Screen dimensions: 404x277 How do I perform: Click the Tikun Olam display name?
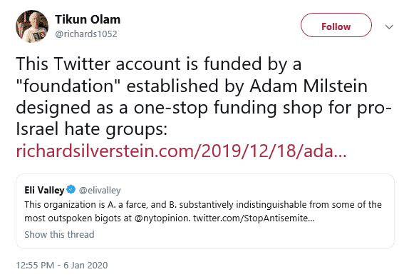point(88,19)
